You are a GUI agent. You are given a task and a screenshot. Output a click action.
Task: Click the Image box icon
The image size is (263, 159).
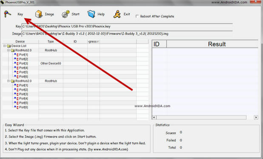(x=39, y=14)
